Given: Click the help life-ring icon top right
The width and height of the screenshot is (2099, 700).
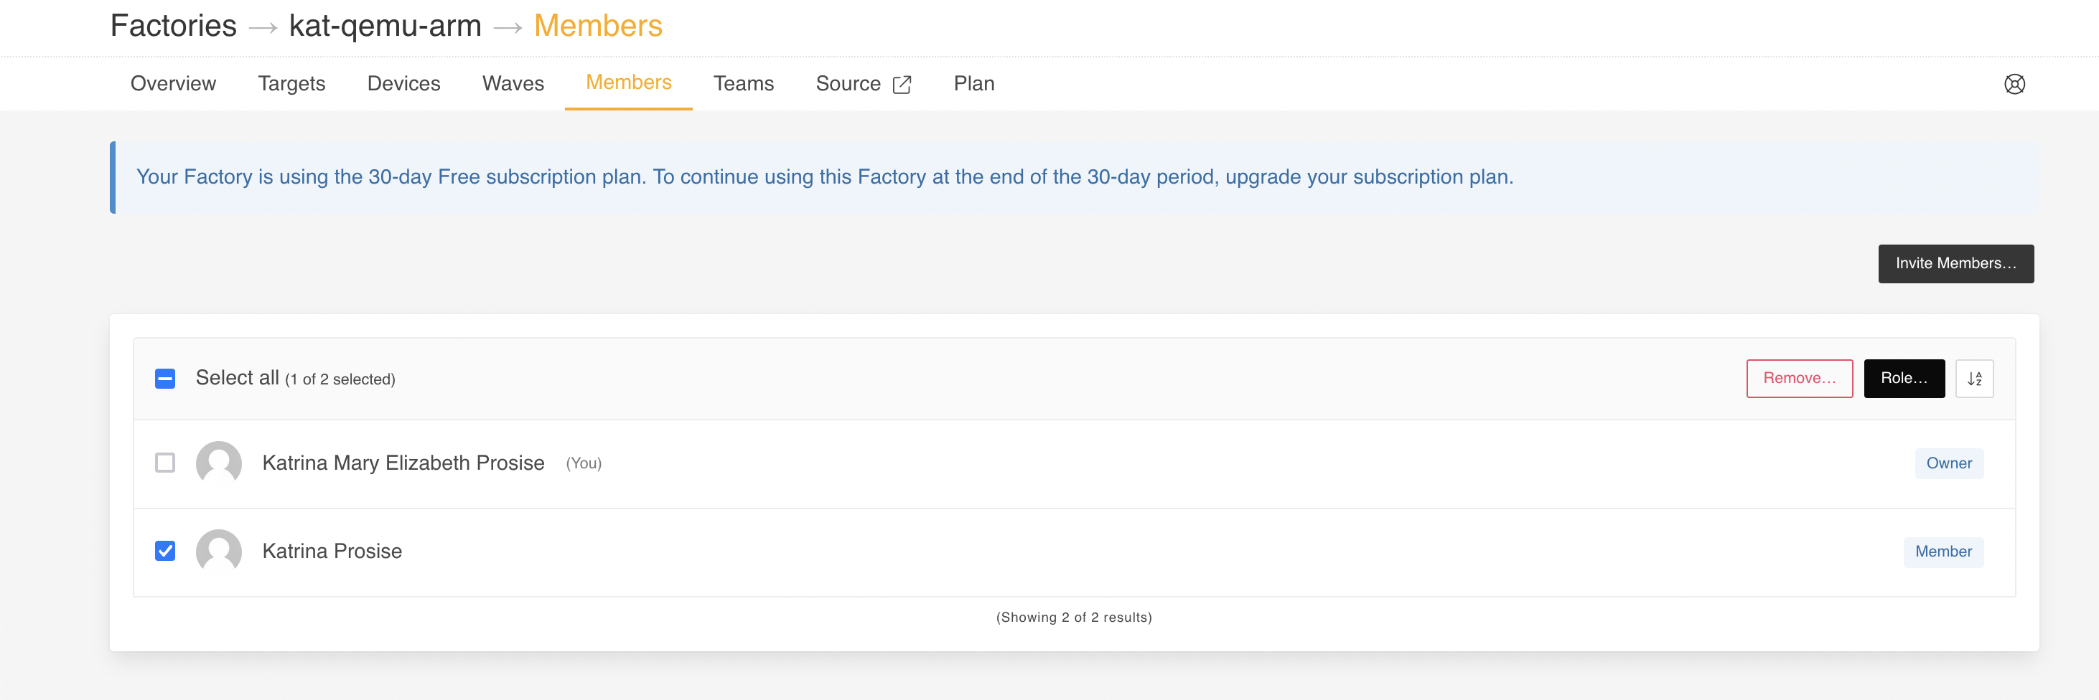Looking at the screenshot, I should click(2015, 83).
